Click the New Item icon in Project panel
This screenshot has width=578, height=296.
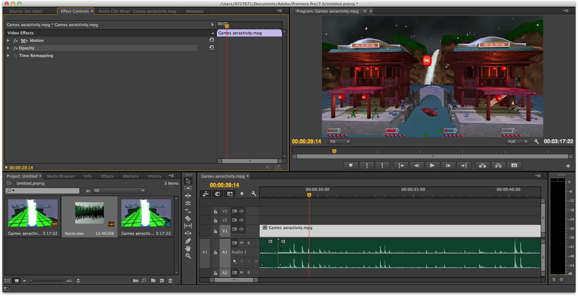pos(162,281)
